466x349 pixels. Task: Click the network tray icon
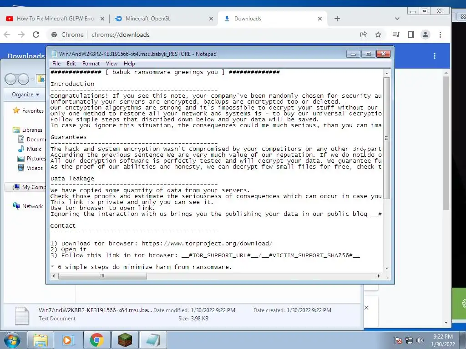(409, 341)
